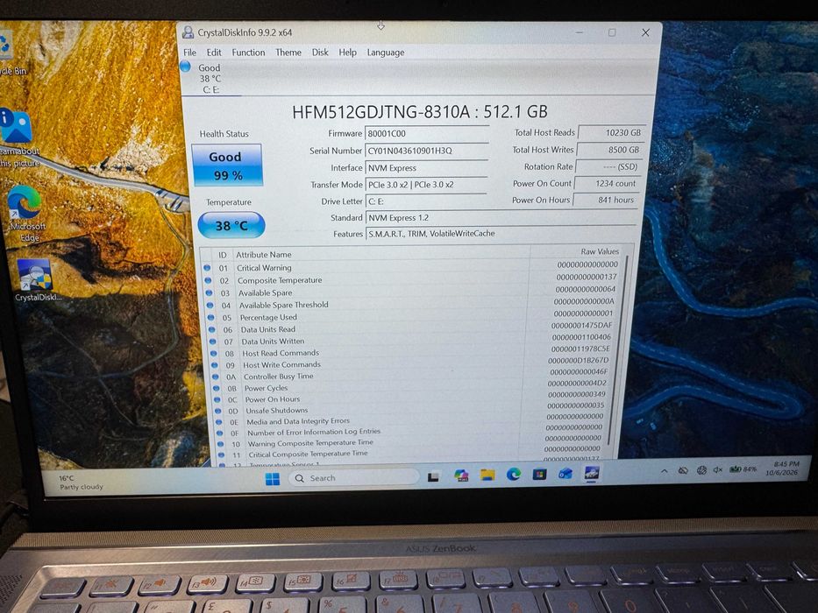The image size is (818, 613).
Task: Click the Serial Number field
Action: pyautogui.click(x=427, y=151)
